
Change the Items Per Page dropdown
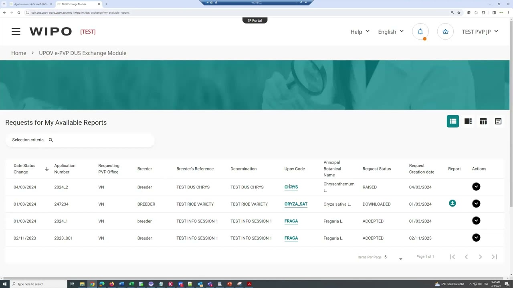tap(393, 257)
